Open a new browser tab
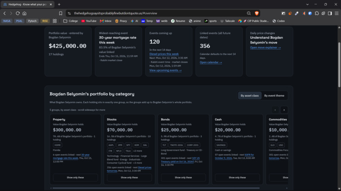The image size is (341, 191). (x=59, y=4)
